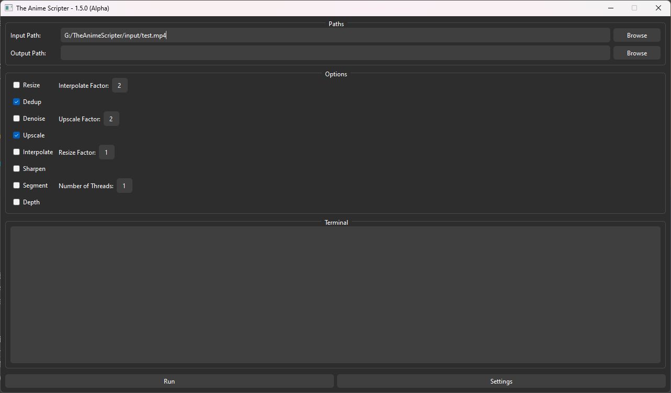The width and height of the screenshot is (671, 393).
Task: Enable the Segment option
Action: tap(16, 185)
